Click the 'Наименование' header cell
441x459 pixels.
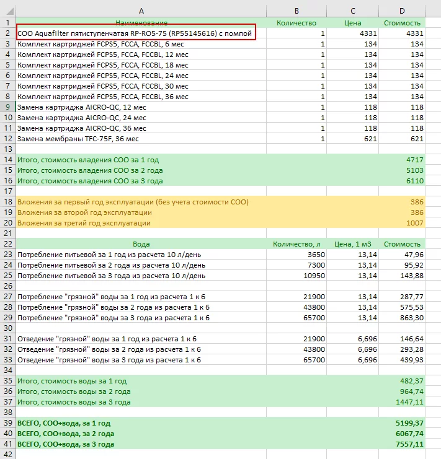(x=141, y=23)
